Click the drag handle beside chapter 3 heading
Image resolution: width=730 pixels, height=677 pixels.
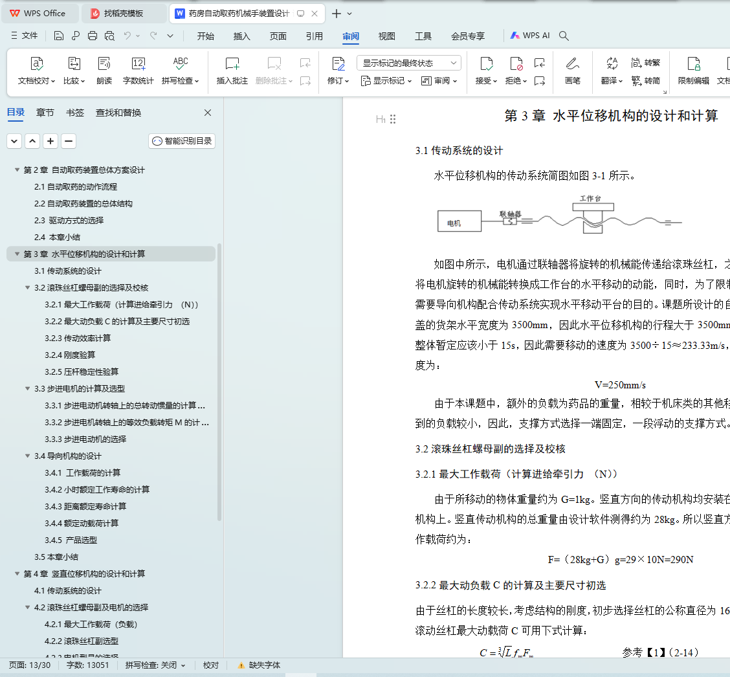[x=393, y=119]
